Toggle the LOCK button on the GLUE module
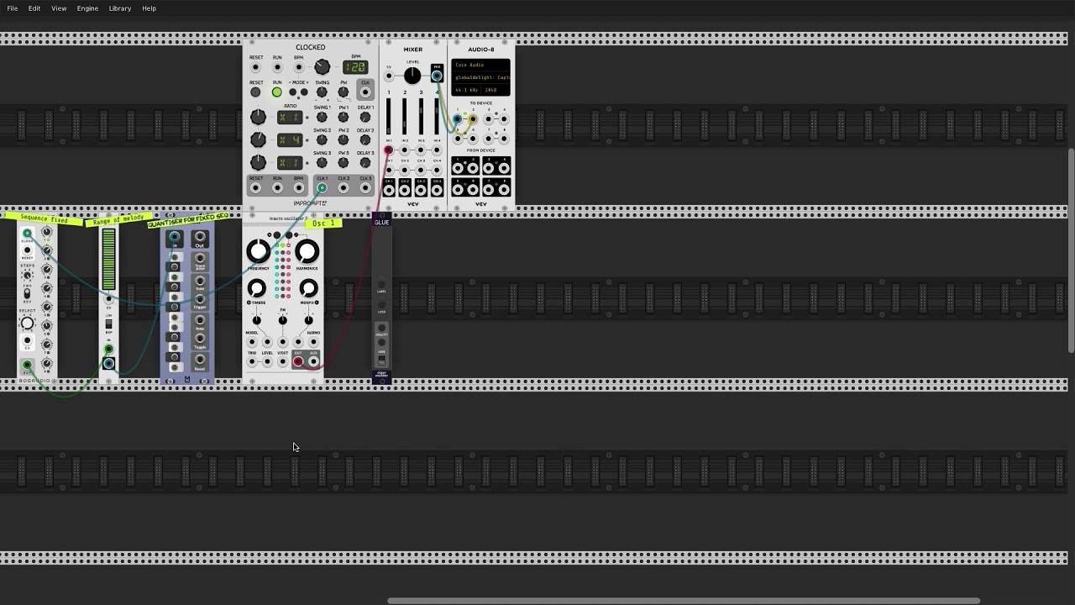 (381, 305)
